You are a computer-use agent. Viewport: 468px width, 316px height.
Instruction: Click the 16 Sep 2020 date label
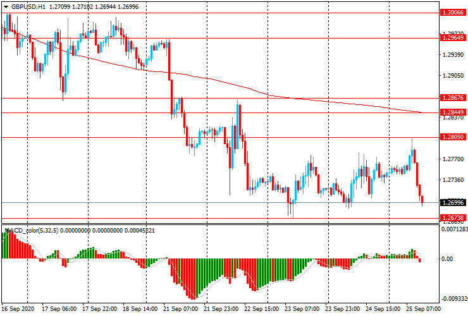click(18, 309)
